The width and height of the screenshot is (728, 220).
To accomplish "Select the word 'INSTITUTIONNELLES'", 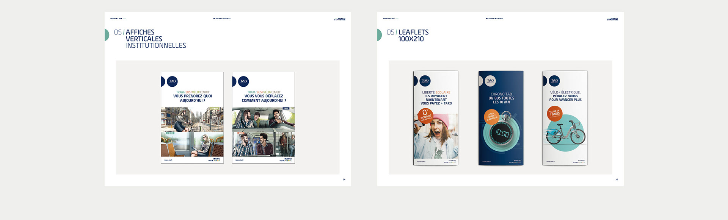I will (x=156, y=45).
